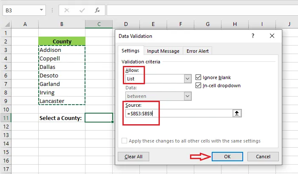Click the Dallas cell
This screenshot has height=174, width=298.
pos(62,67)
